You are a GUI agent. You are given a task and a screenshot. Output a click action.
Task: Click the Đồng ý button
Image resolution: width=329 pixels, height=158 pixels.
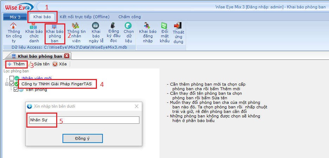(83, 138)
